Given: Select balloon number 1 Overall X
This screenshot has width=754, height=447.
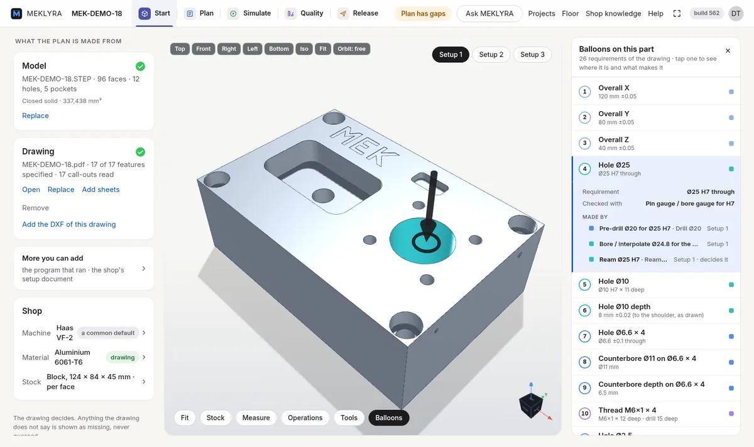Looking at the screenshot, I should (x=656, y=92).
